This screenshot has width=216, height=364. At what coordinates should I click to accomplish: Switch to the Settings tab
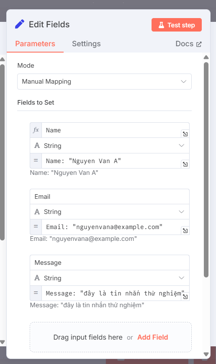click(x=86, y=44)
